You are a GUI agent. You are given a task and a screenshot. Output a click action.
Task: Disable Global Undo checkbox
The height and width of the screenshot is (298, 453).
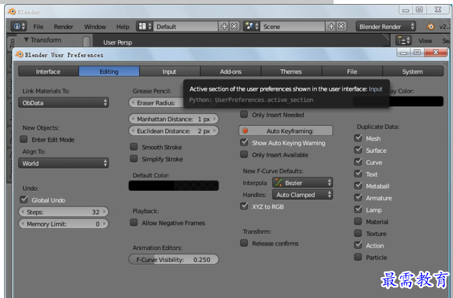coord(24,200)
